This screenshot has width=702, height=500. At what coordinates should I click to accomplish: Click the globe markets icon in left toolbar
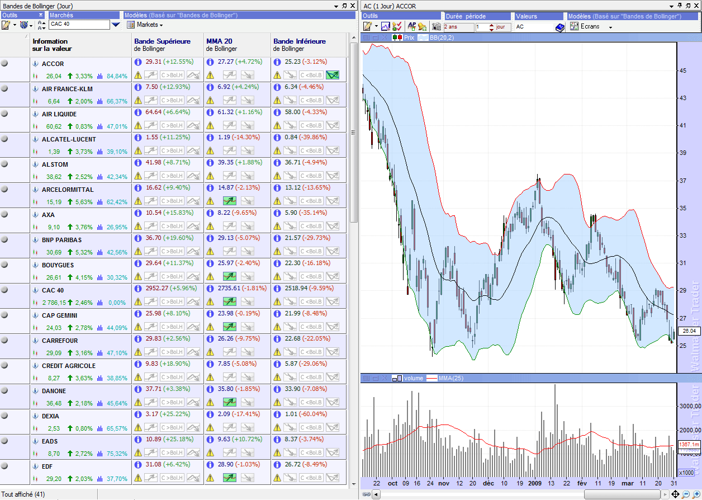coord(23,25)
